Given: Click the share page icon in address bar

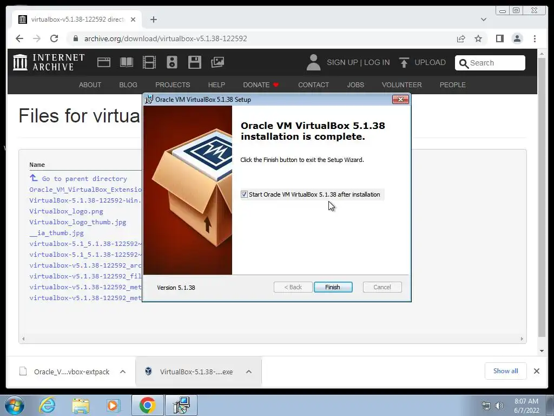Looking at the screenshot, I should 461,38.
